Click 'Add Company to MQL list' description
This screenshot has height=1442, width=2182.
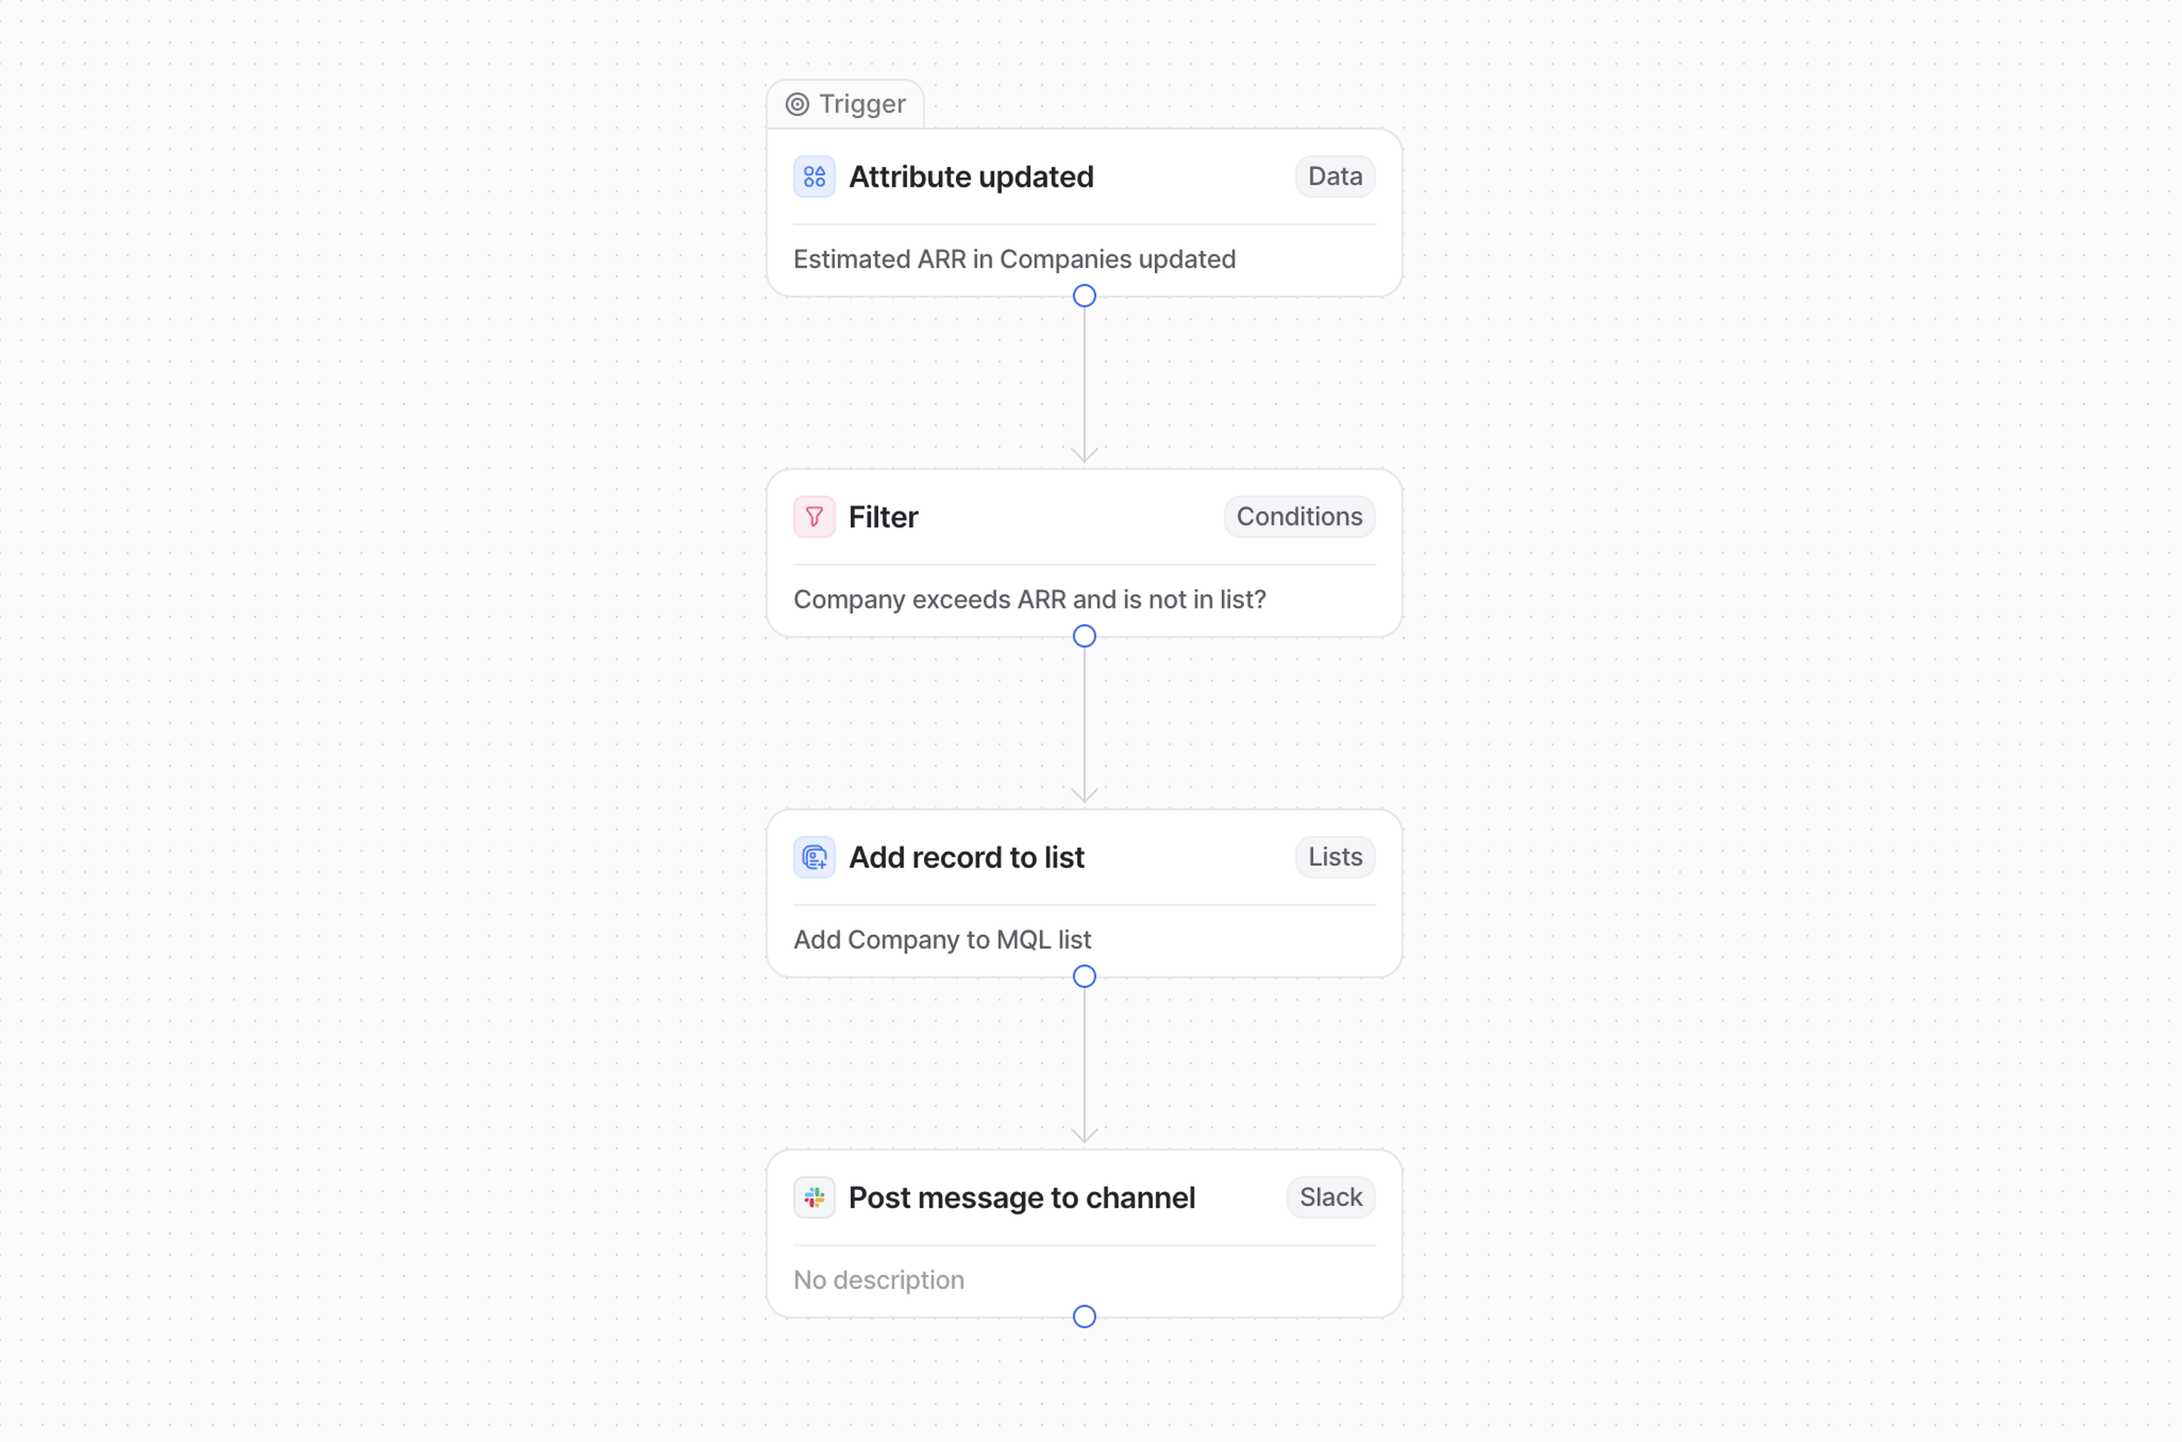click(x=942, y=940)
